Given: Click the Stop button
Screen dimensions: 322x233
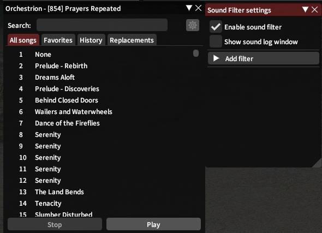Looking at the screenshot, I should pyautogui.click(x=55, y=224).
